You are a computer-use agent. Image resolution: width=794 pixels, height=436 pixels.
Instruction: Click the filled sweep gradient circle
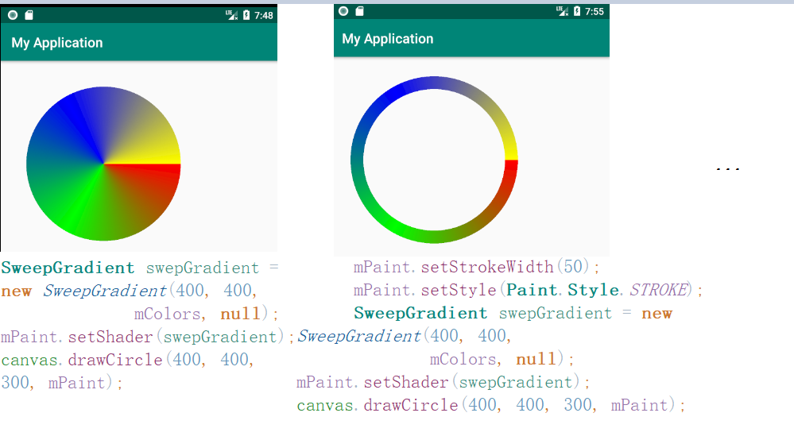point(103,164)
